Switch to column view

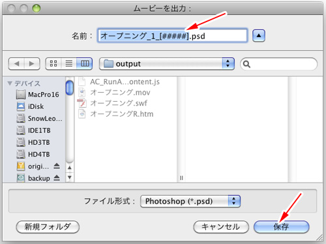click(85, 64)
